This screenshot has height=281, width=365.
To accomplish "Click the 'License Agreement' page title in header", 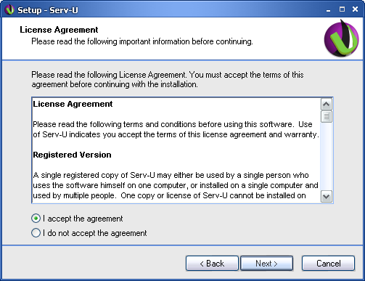I will (59, 30).
